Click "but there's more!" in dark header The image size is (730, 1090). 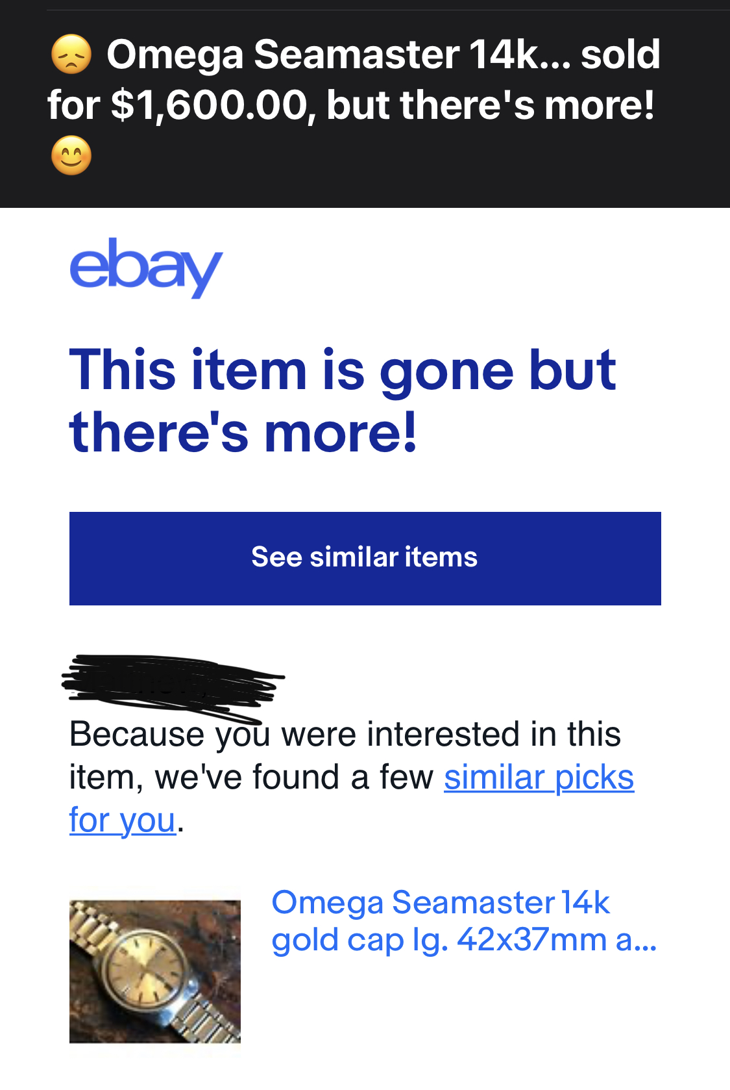(x=491, y=105)
